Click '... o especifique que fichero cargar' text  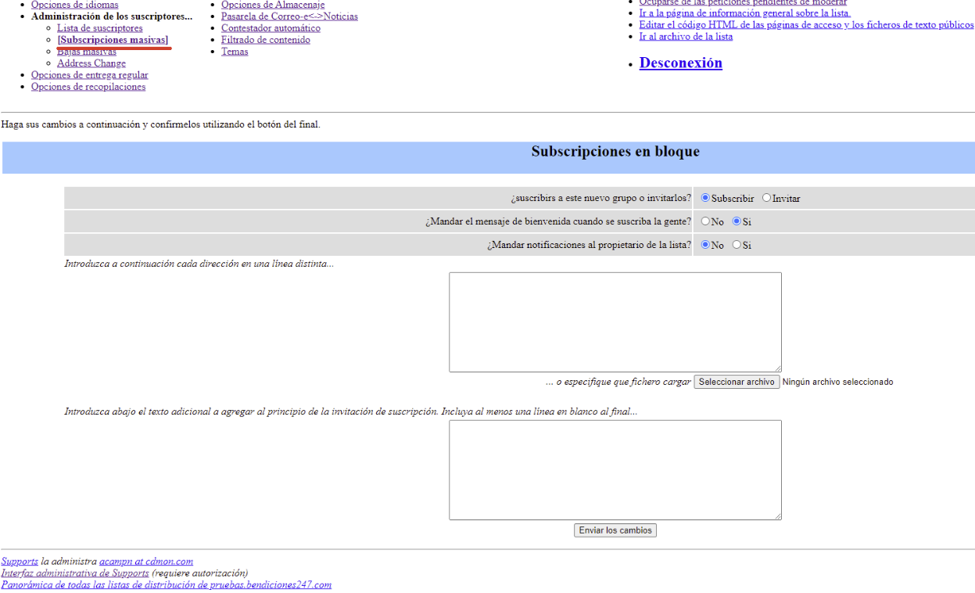pyautogui.click(x=618, y=382)
